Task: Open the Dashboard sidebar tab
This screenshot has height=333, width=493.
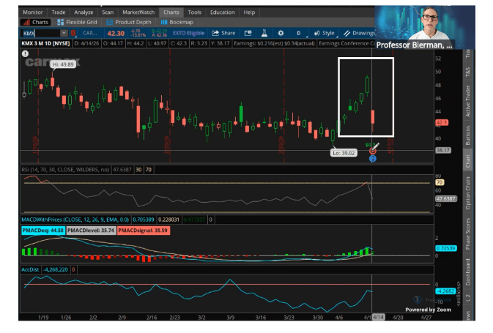Action: click(x=467, y=272)
